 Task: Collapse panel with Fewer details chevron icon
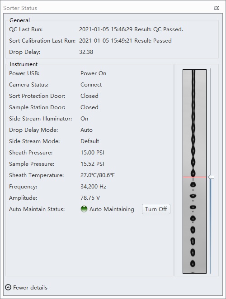8,287
